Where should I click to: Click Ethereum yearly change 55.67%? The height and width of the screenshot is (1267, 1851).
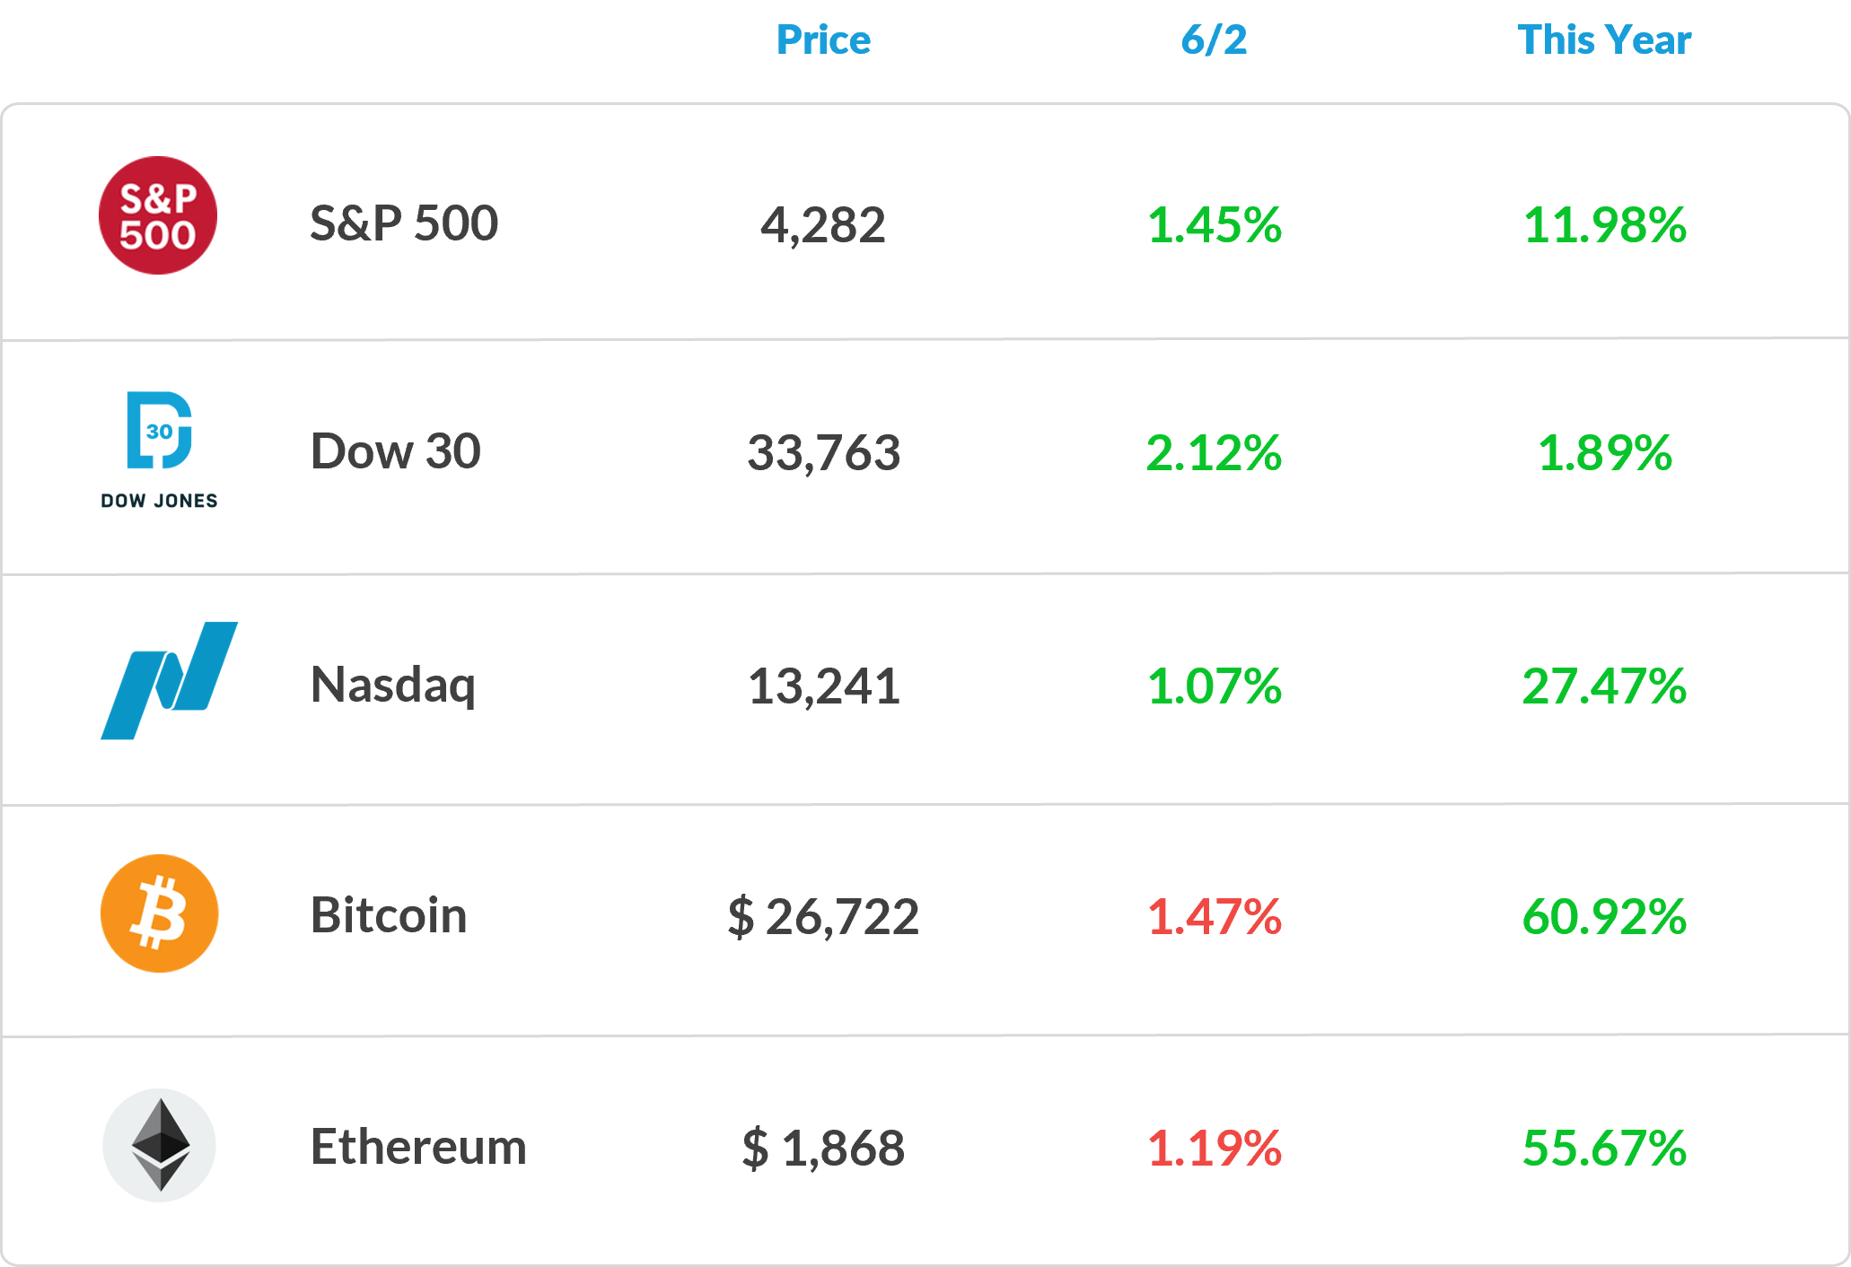pos(1604,1149)
